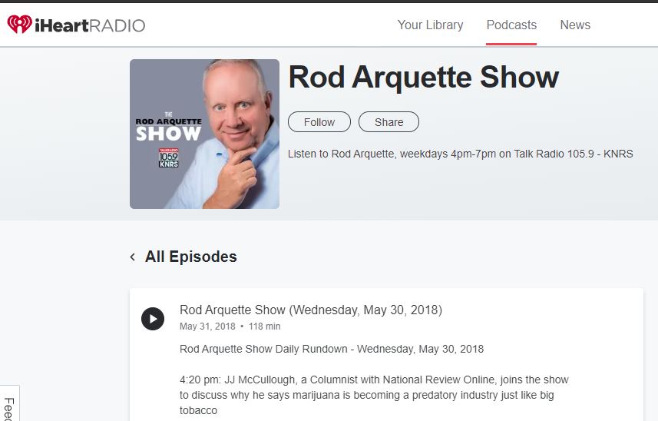Open the Your Library section
The height and width of the screenshot is (421, 658).
point(430,25)
